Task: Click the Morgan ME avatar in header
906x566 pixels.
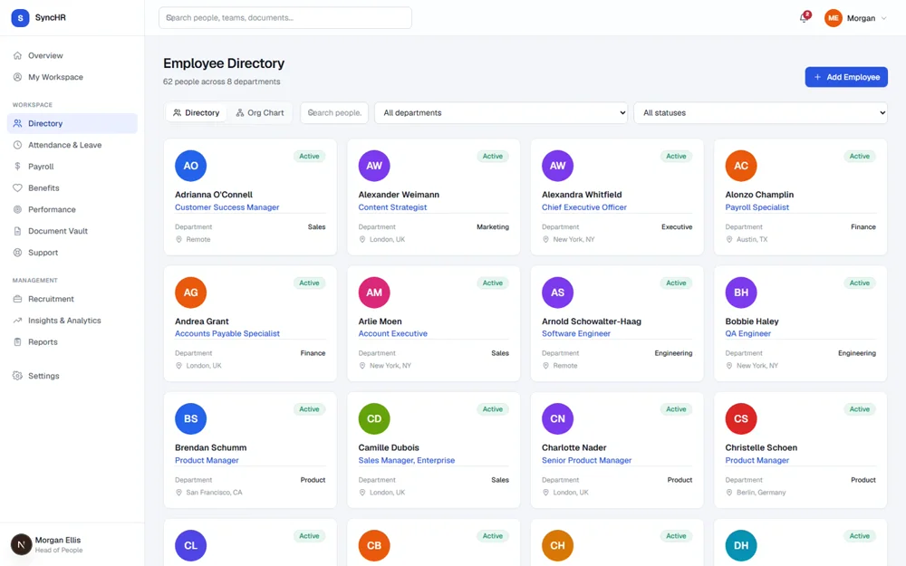Action: (834, 18)
